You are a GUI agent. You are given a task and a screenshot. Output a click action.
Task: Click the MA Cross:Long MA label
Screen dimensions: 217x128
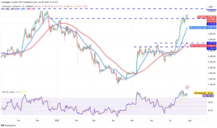(x=198, y=46)
